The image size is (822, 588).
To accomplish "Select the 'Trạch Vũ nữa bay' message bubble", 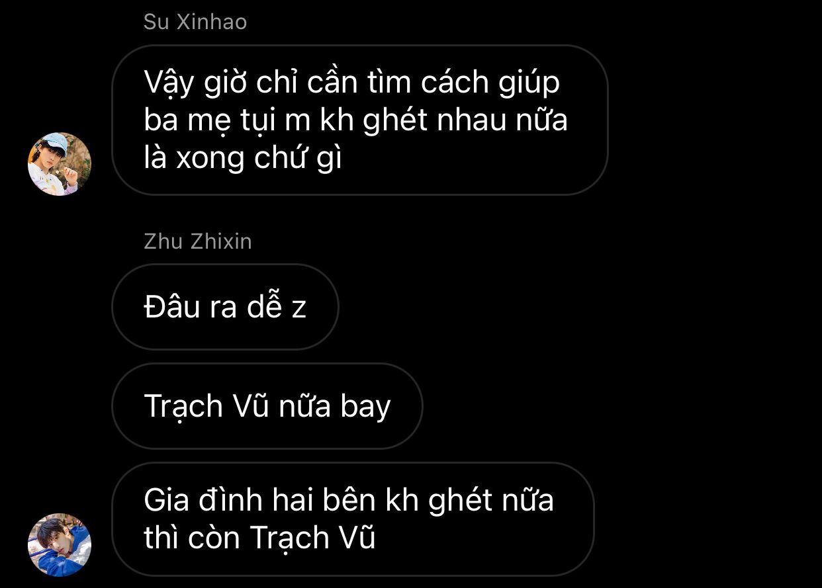I will pos(267,406).
